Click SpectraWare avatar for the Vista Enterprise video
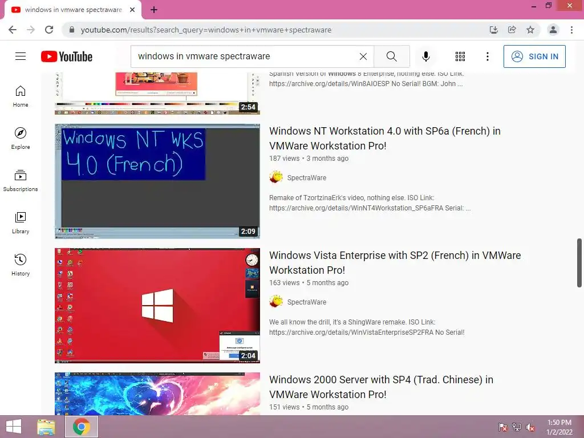Viewport: 584px width, 438px height. (x=276, y=302)
